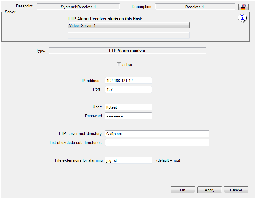
Task: Edit the FTP server root directory field
Action: coord(157,134)
